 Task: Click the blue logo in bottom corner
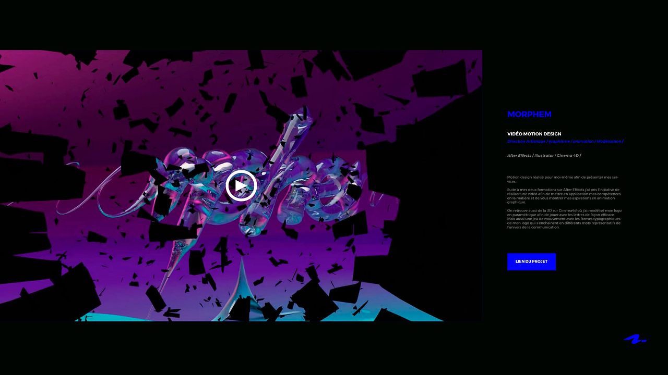click(x=635, y=339)
